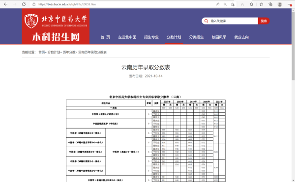Reload the page with the refresh icon

point(24,4)
